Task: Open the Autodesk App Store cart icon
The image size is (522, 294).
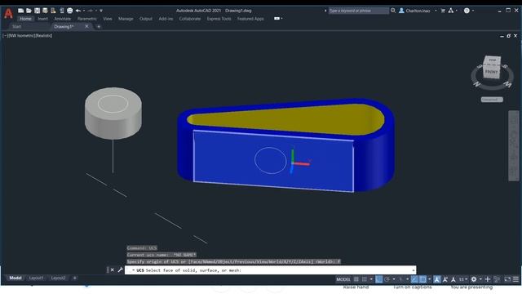Action: click(x=443, y=11)
